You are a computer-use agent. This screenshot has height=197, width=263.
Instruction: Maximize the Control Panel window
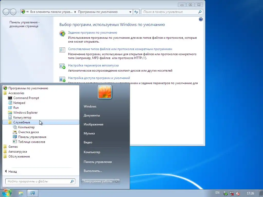click(190, 5)
